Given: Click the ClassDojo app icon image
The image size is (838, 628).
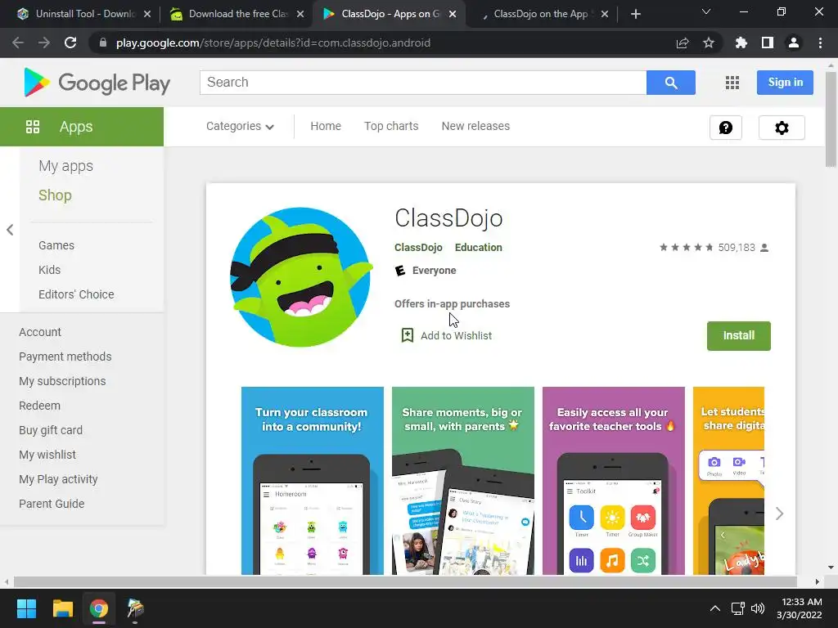Looking at the screenshot, I should pyautogui.click(x=301, y=277).
